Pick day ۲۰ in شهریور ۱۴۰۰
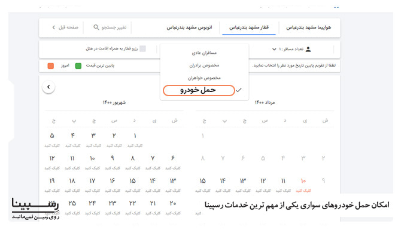 (x=173, y=207)
